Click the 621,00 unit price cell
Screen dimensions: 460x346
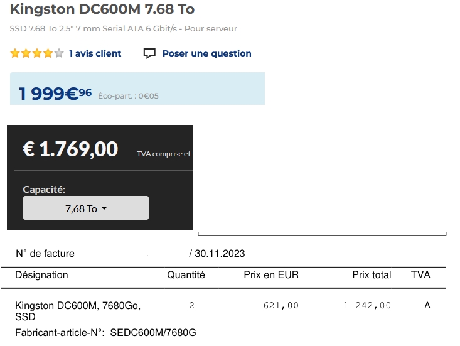click(x=281, y=306)
